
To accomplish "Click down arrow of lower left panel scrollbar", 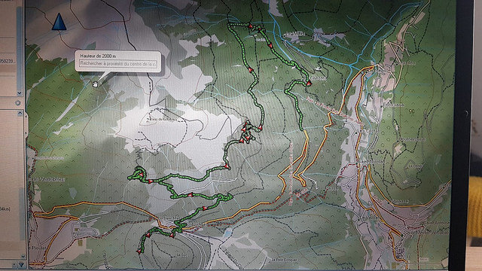I will 23,256.
